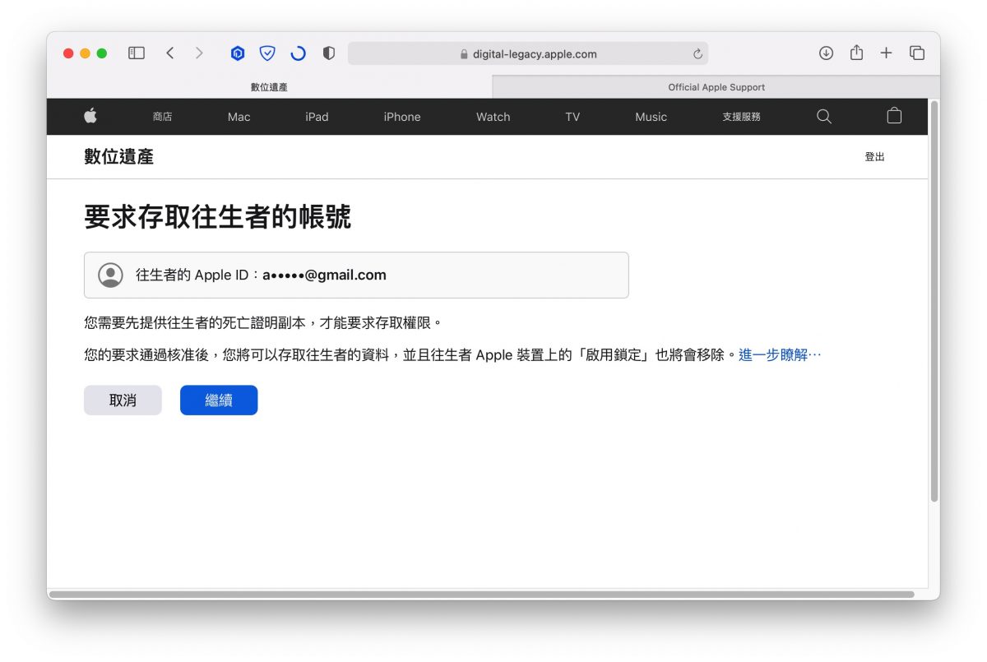Open the blue shield checkmark extension

click(267, 53)
